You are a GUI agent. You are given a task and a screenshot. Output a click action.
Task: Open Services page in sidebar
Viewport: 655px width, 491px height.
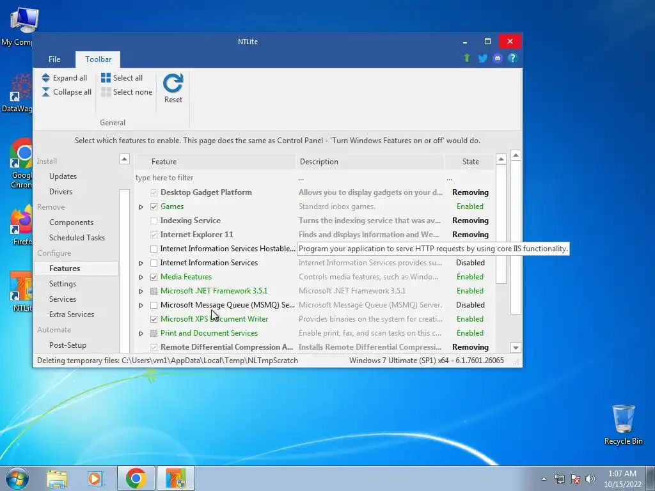point(63,299)
